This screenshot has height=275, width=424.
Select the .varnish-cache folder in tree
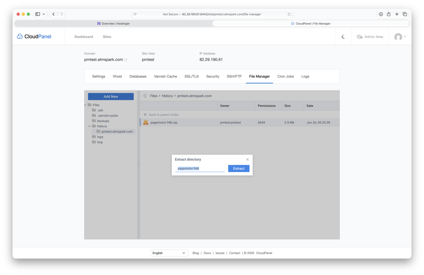[x=107, y=115]
